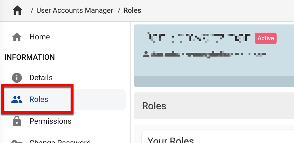This screenshot has height=143, width=294.
Task: Click the Roles people icon
Action: 17,100
